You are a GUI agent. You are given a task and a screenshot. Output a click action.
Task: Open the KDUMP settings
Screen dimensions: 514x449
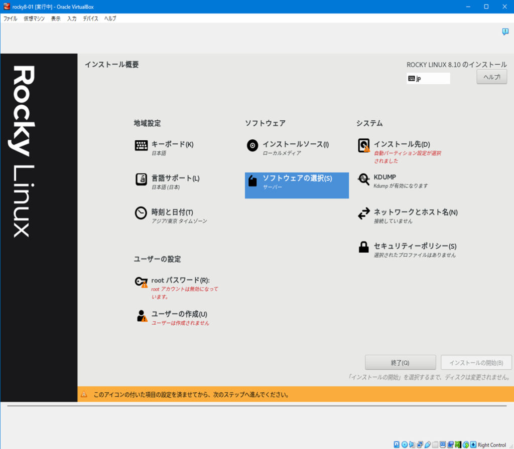[x=393, y=181]
